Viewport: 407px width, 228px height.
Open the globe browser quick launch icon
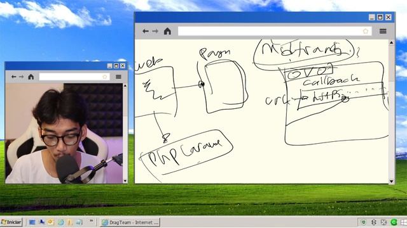tap(61, 222)
